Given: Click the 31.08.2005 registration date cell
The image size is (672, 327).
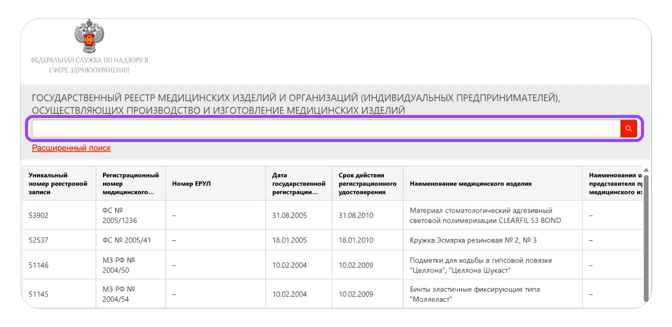Looking at the screenshot, I should pyautogui.click(x=289, y=215).
